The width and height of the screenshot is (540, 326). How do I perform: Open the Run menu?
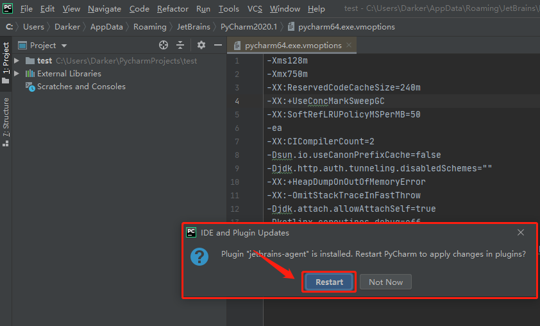click(203, 9)
